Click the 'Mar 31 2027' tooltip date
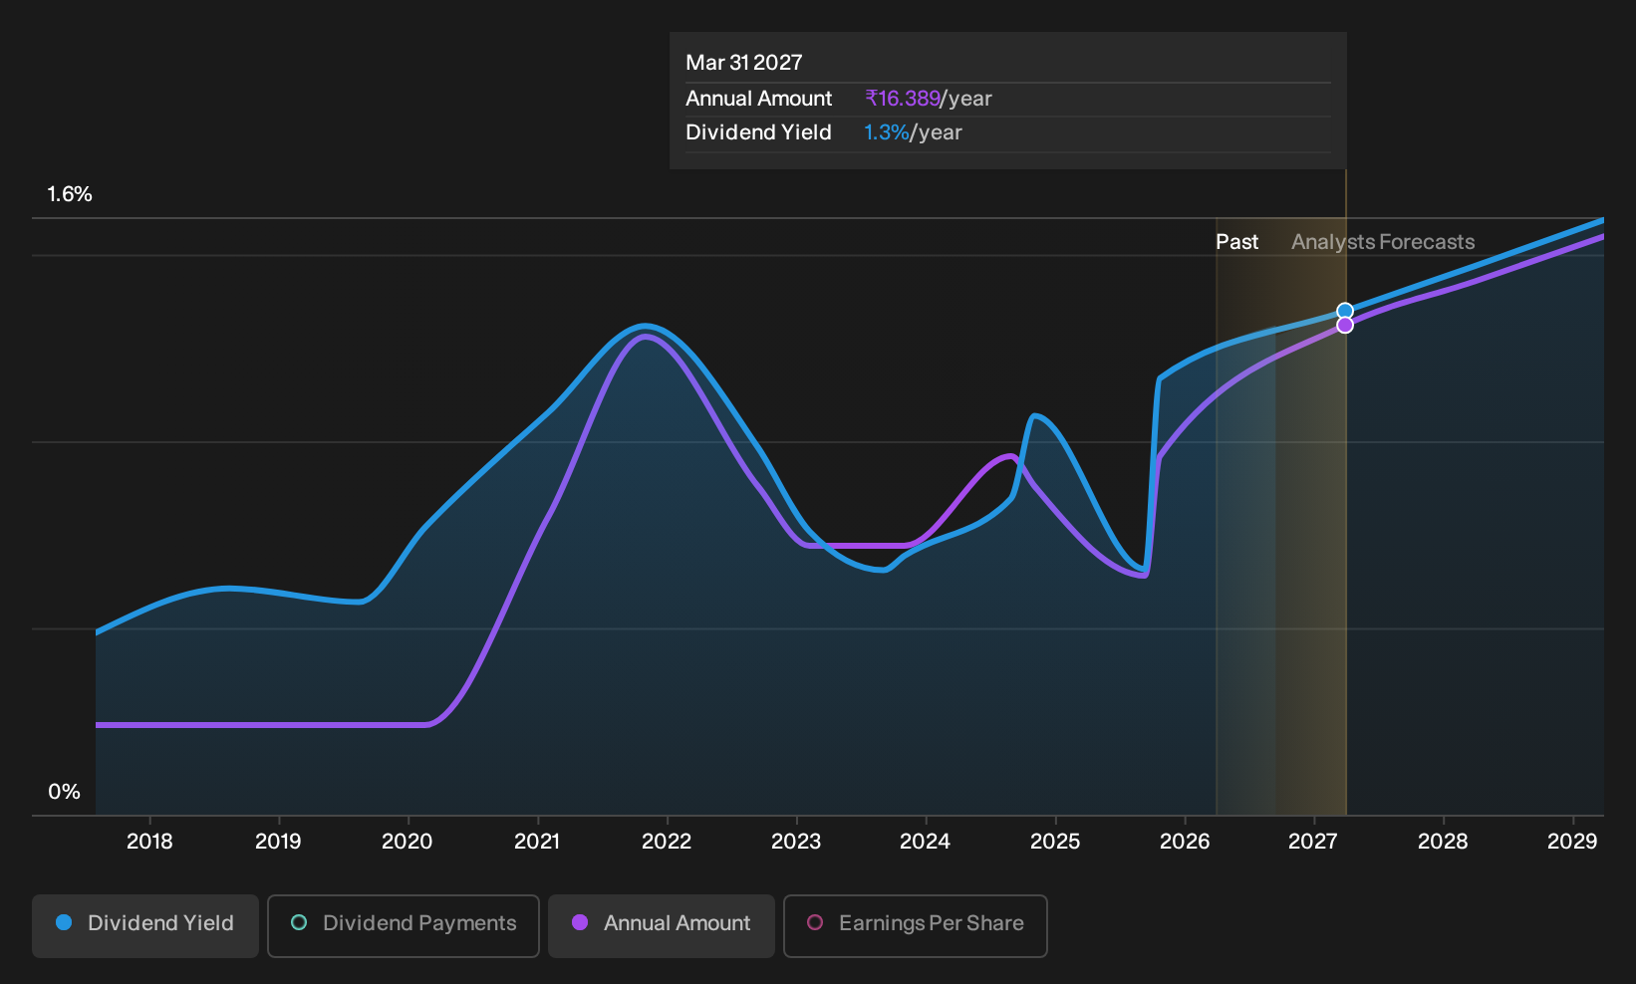The width and height of the screenshot is (1636, 984). point(744,63)
